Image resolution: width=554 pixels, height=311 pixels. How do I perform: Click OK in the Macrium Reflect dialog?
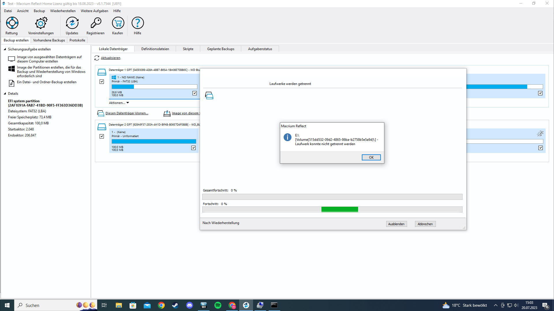click(x=371, y=158)
